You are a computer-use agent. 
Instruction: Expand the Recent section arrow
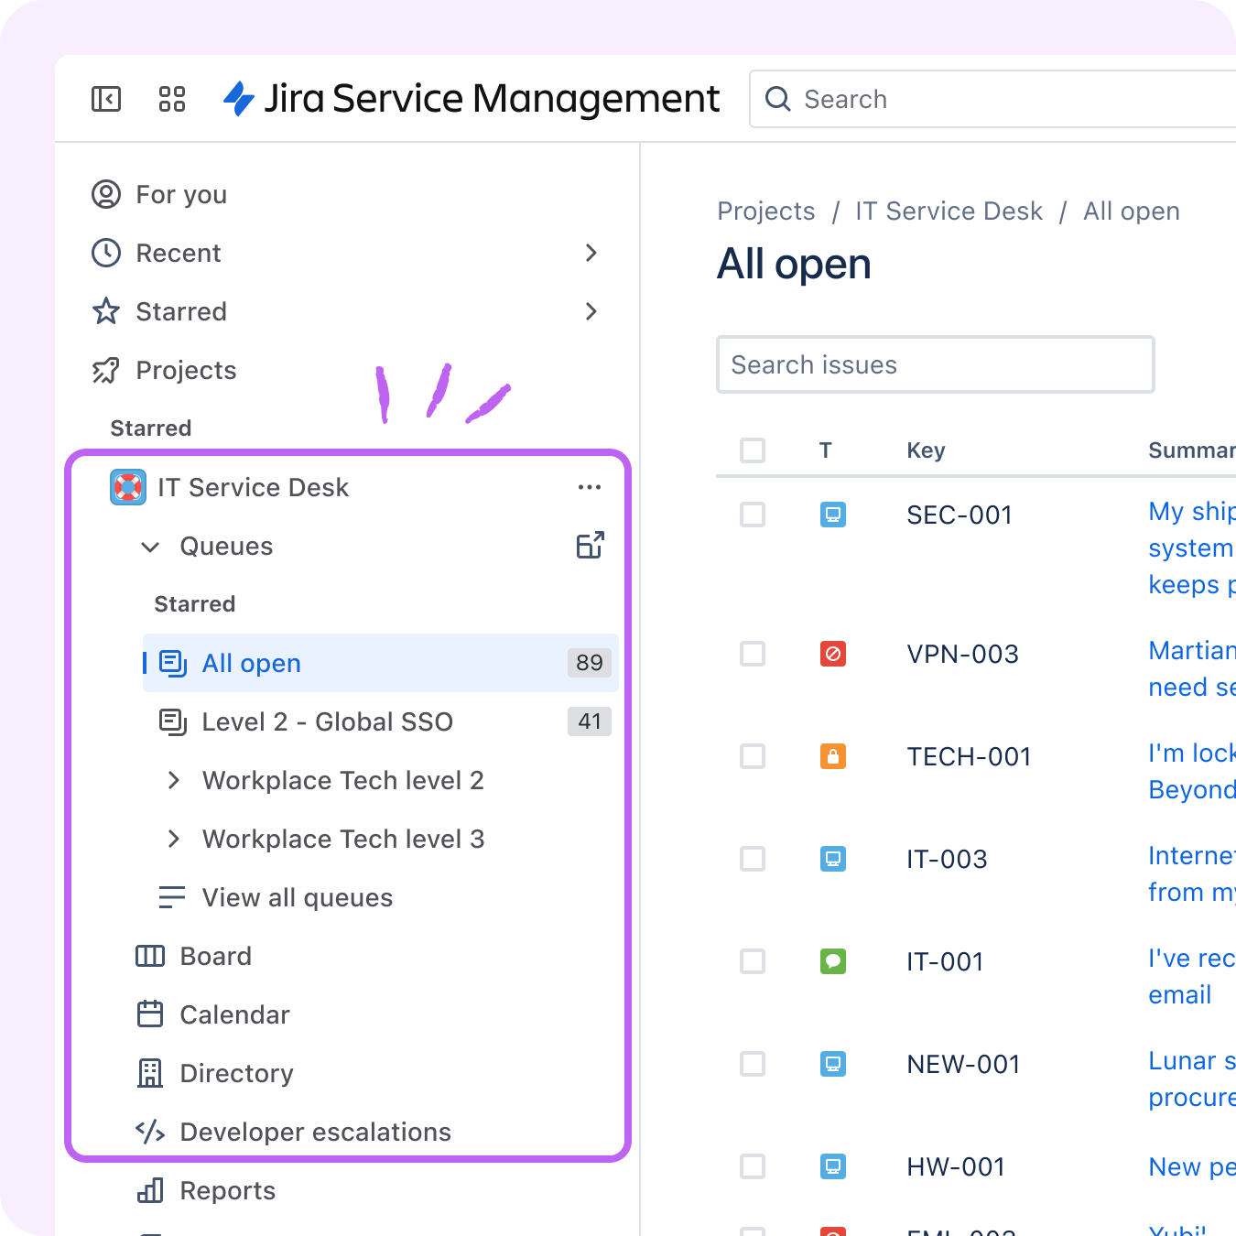pyautogui.click(x=591, y=253)
